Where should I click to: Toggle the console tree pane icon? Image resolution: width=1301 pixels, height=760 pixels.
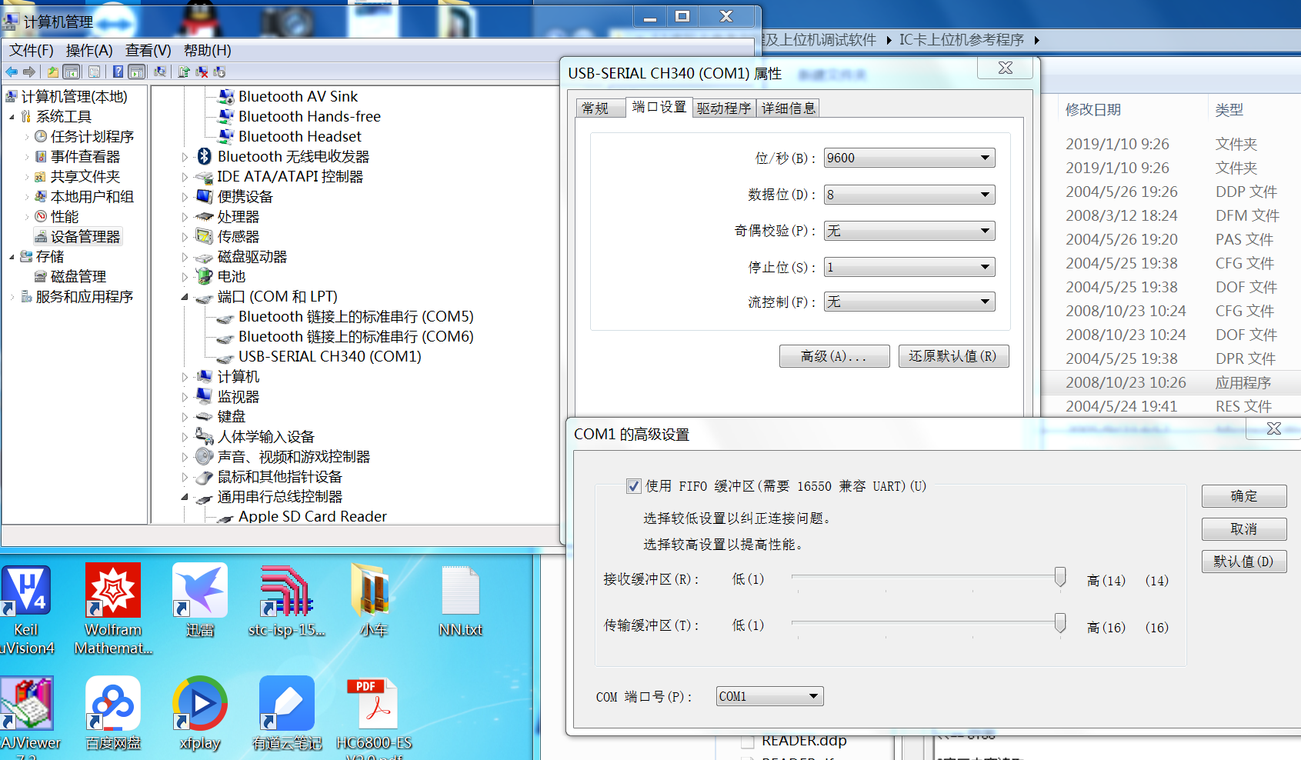pyautogui.click(x=70, y=71)
